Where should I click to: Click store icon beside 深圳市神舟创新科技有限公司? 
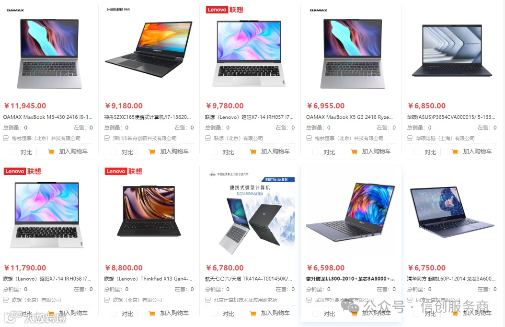tap(107, 138)
